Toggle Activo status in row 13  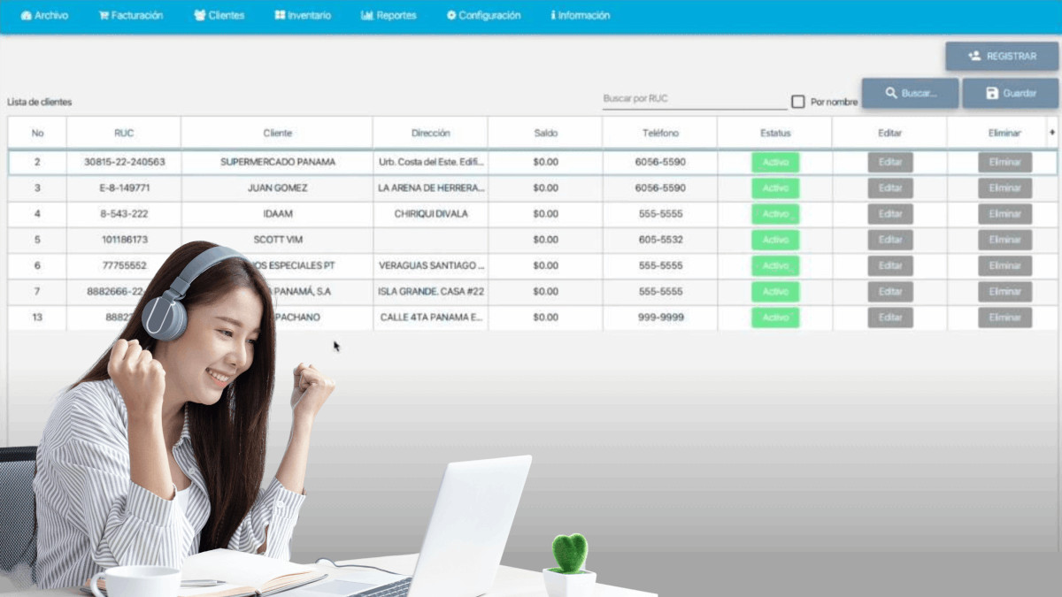tap(775, 318)
